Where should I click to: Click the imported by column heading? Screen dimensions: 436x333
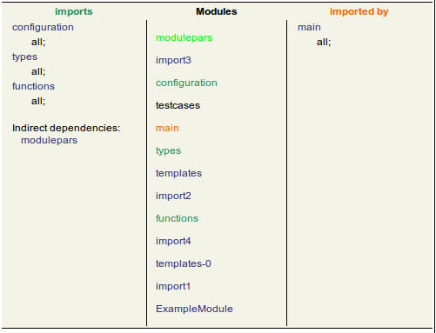(359, 12)
